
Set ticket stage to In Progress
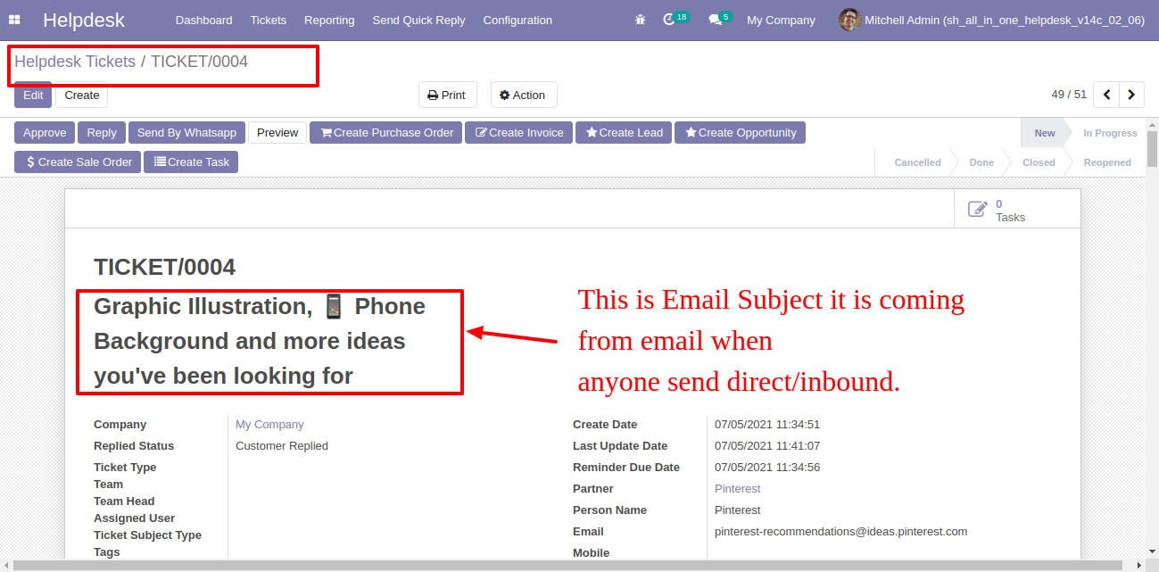tap(1110, 133)
